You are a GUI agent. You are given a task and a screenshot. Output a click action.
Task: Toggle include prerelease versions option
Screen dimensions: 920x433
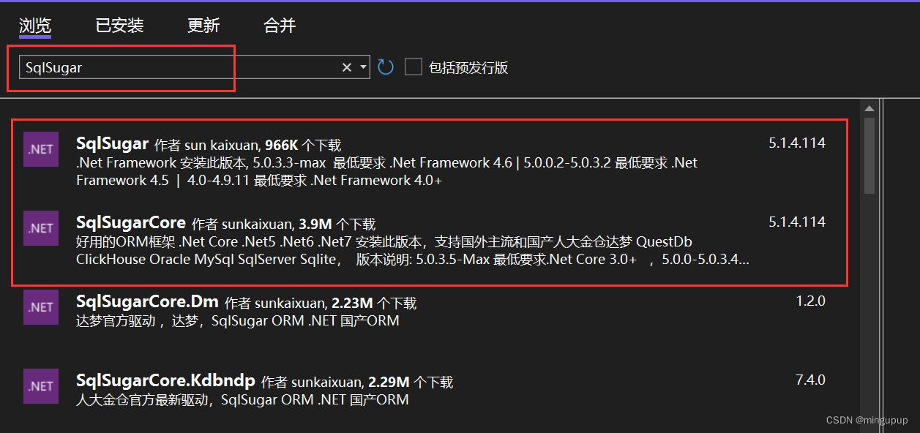[414, 67]
